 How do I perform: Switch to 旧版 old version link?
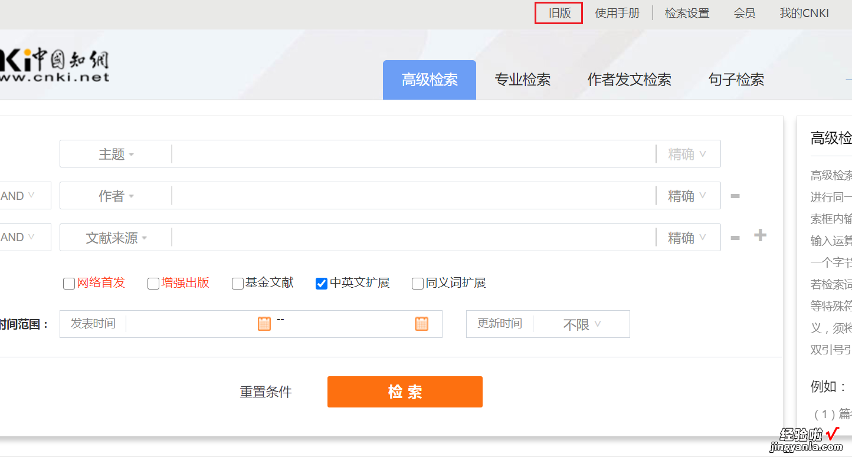click(x=559, y=13)
